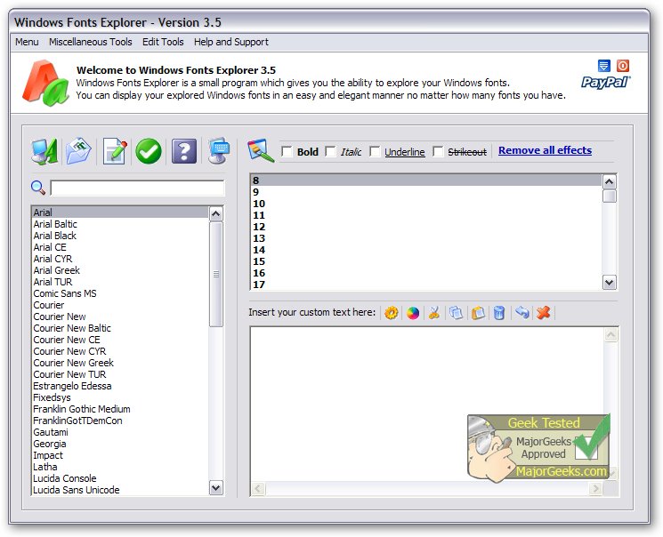Click the purple question mark help icon
This screenshot has width=663, height=537.
[184, 151]
